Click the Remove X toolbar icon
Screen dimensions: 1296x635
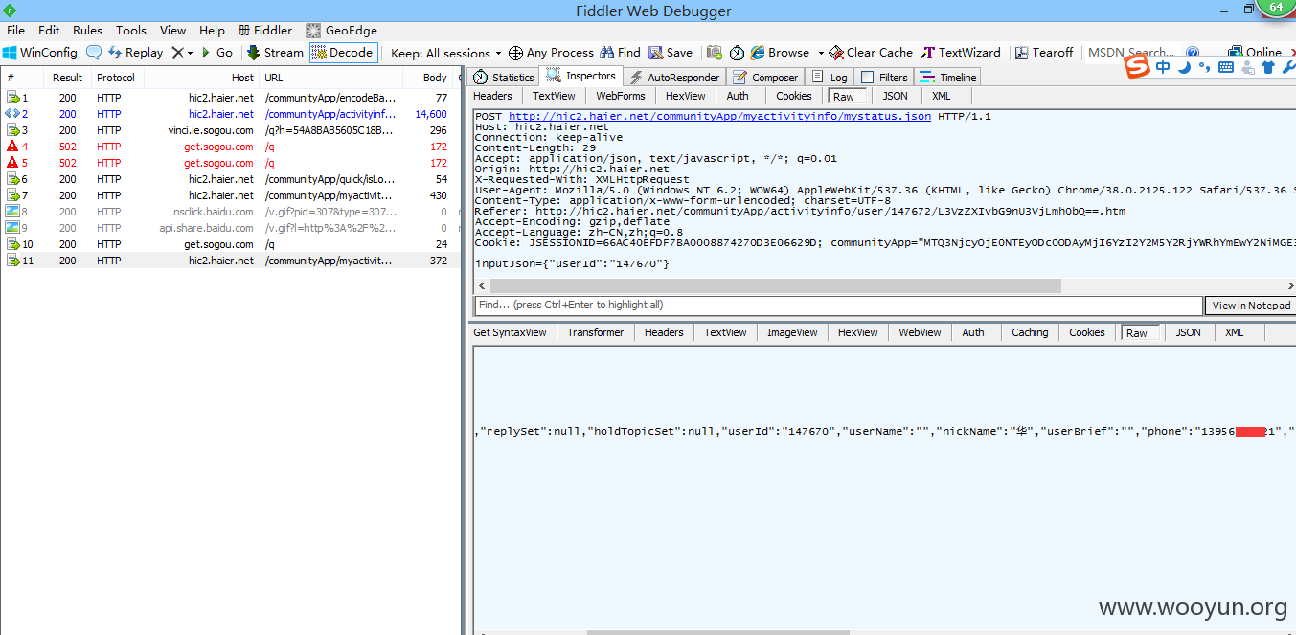pyautogui.click(x=177, y=53)
